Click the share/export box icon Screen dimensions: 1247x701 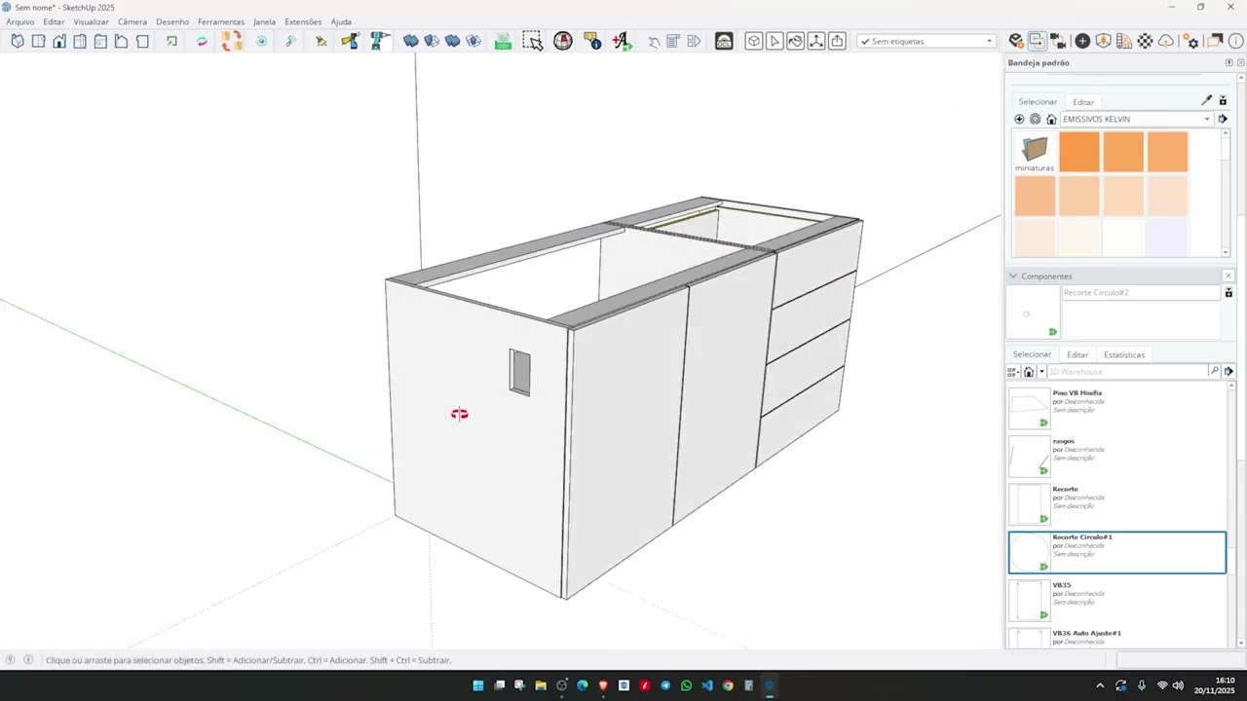(837, 41)
